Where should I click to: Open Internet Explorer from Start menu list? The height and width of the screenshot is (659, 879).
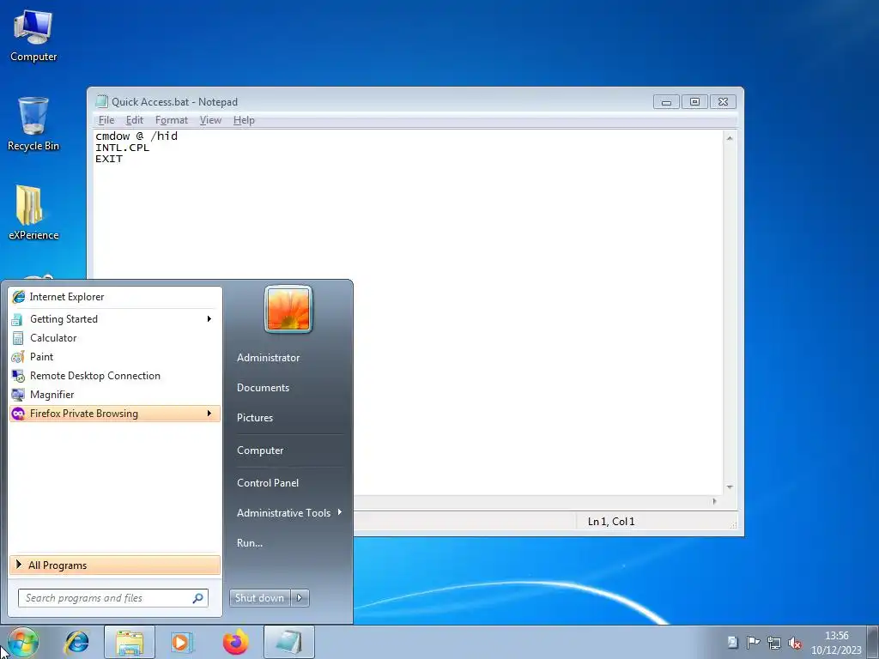pyautogui.click(x=115, y=297)
